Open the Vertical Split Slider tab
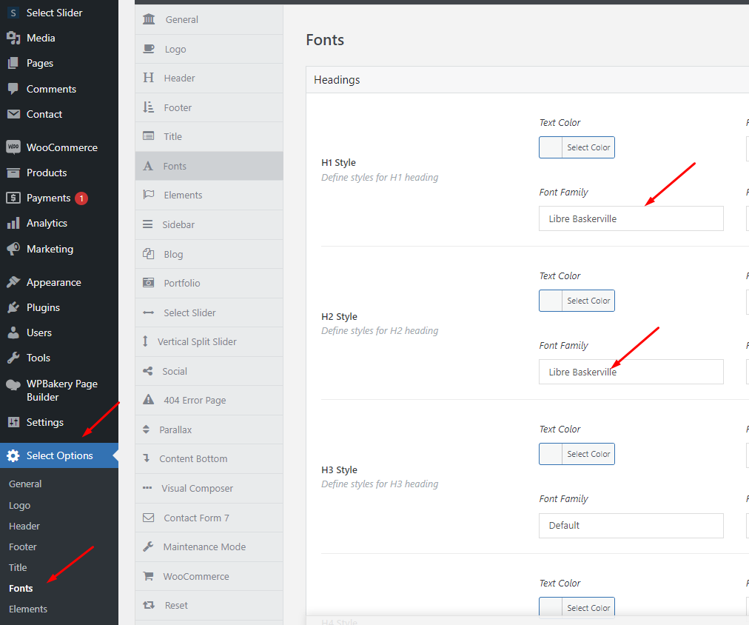The width and height of the screenshot is (749, 625). click(209, 341)
